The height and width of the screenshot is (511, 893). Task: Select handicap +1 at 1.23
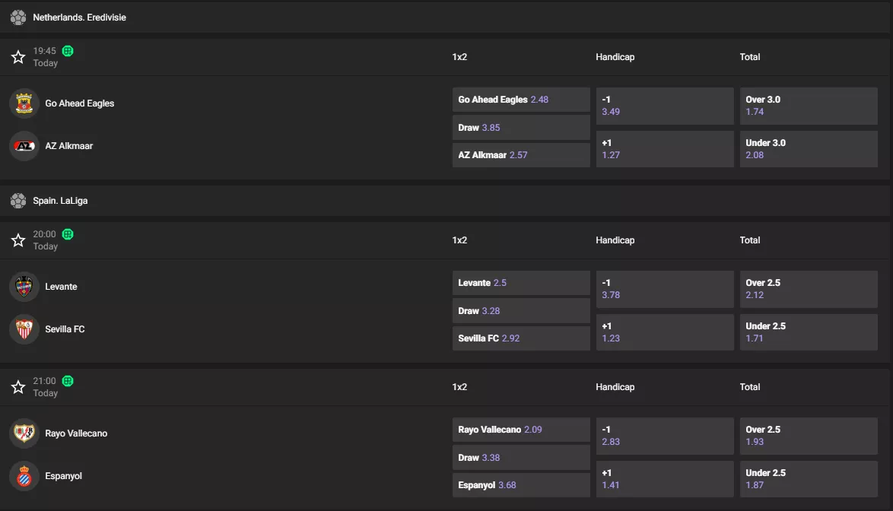pyautogui.click(x=665, y=332)
